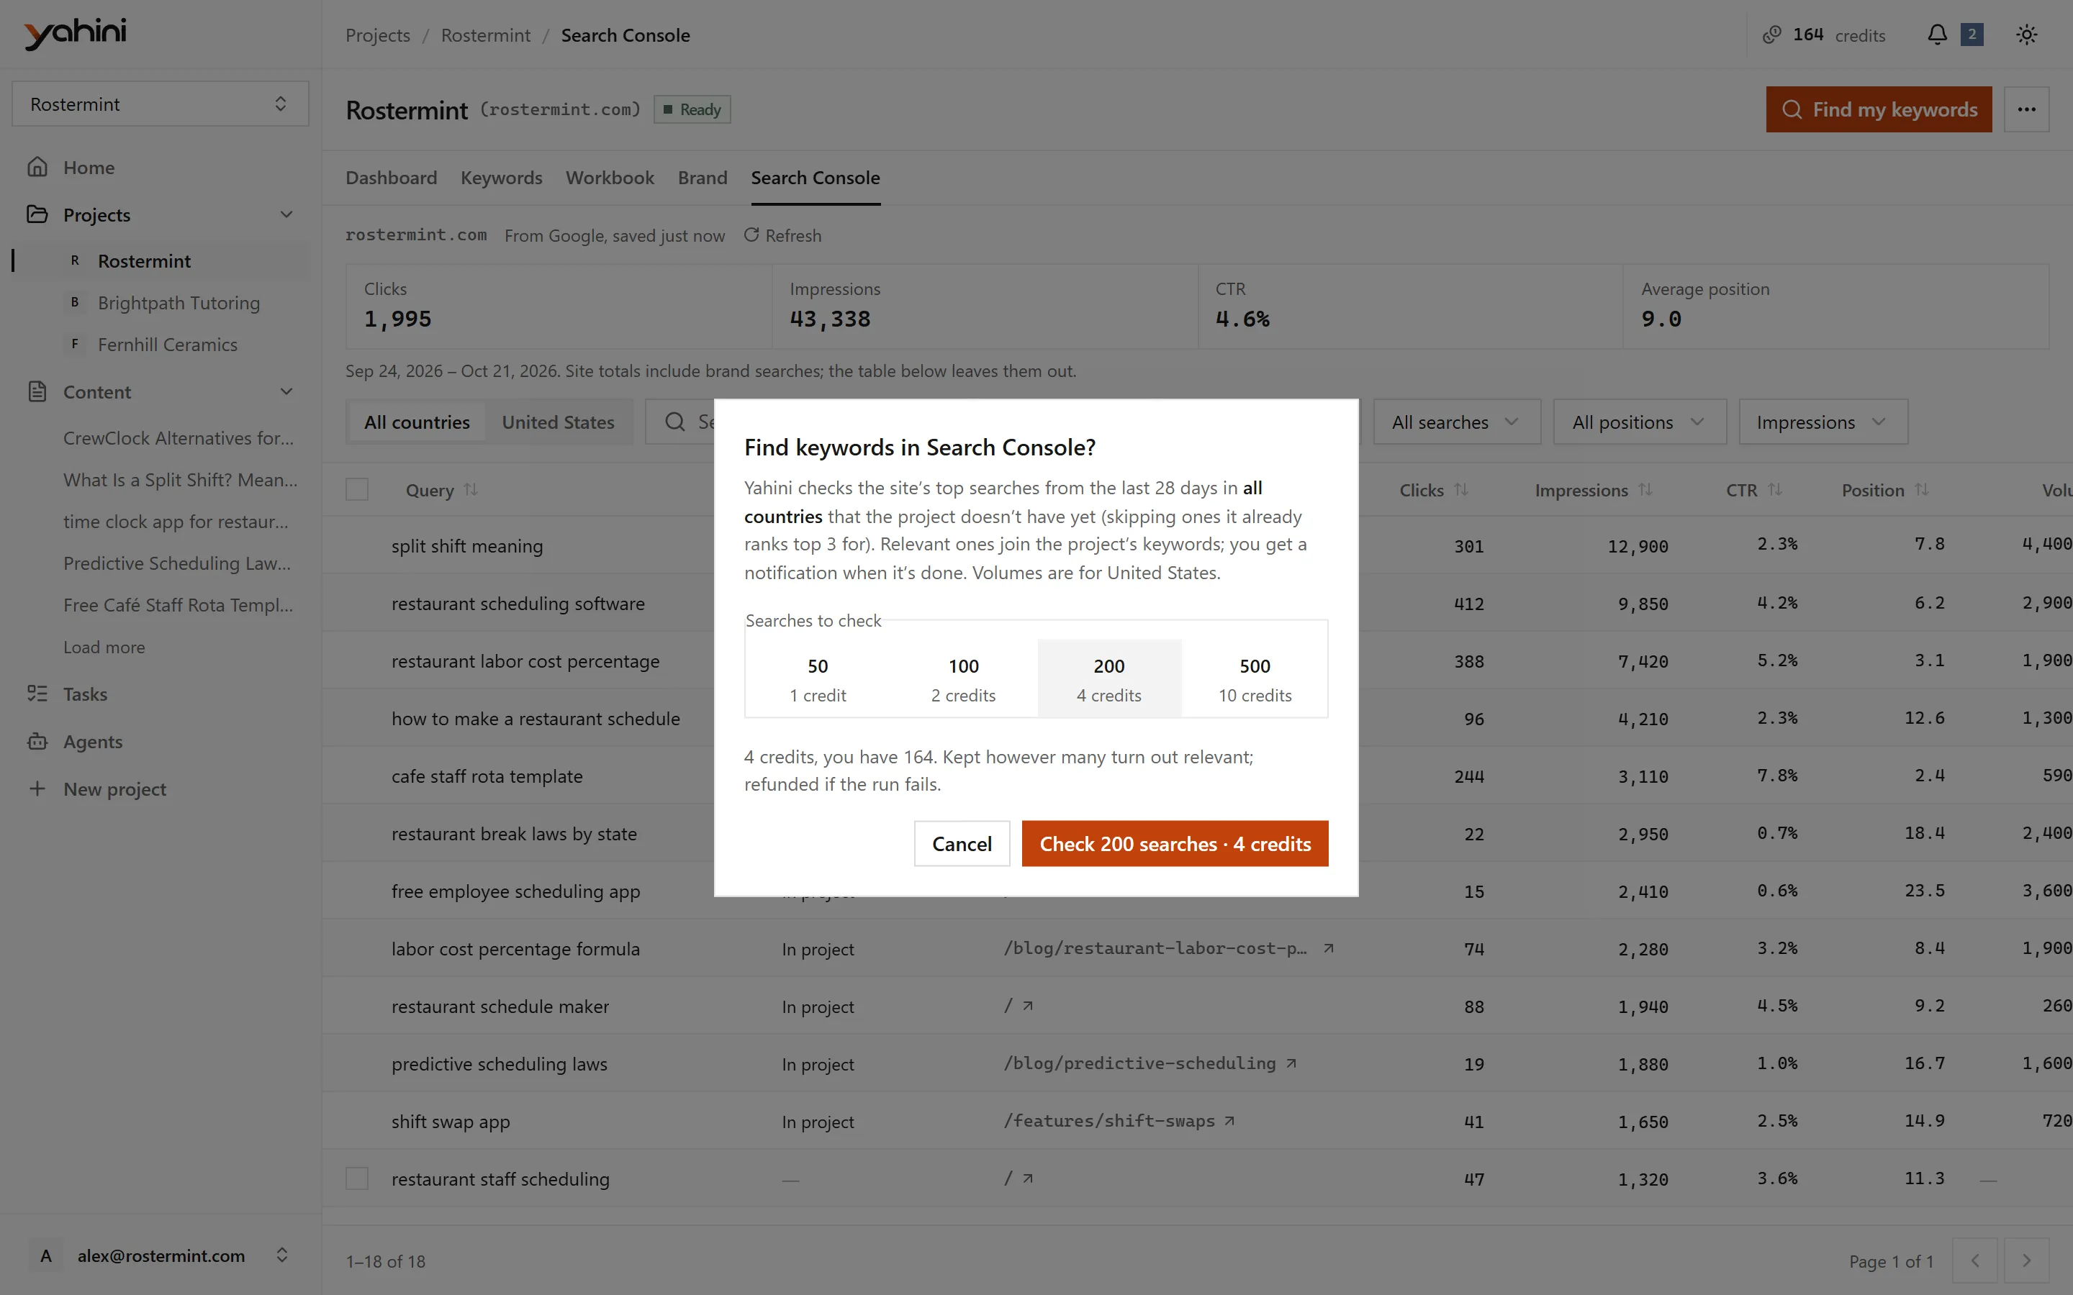The image size is (2073, 1295).
Task: Select the 50 searches option
Action: [817, 678]
